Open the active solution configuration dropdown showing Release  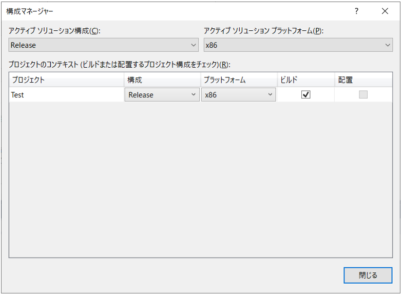(x=103, y=45)
